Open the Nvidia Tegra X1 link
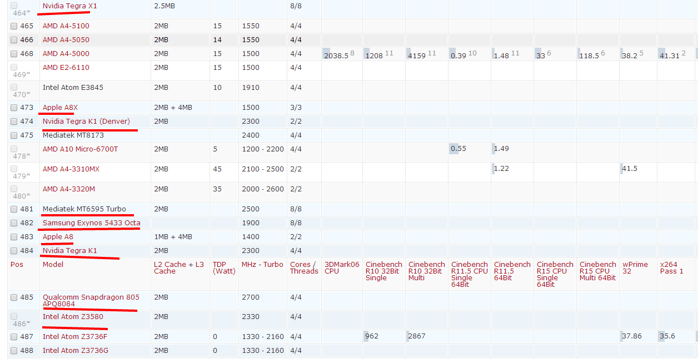Viewport: 698px width, 359px height. (70, 6)
